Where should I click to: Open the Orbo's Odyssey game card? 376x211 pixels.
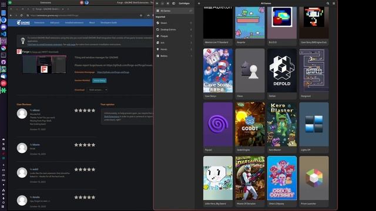(282, 181)
